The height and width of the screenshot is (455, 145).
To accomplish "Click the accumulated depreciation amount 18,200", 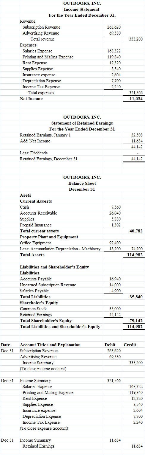I will 115,249.
